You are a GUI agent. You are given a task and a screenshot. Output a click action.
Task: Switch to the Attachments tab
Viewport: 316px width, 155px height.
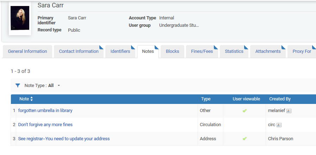[x=268, y=51]
